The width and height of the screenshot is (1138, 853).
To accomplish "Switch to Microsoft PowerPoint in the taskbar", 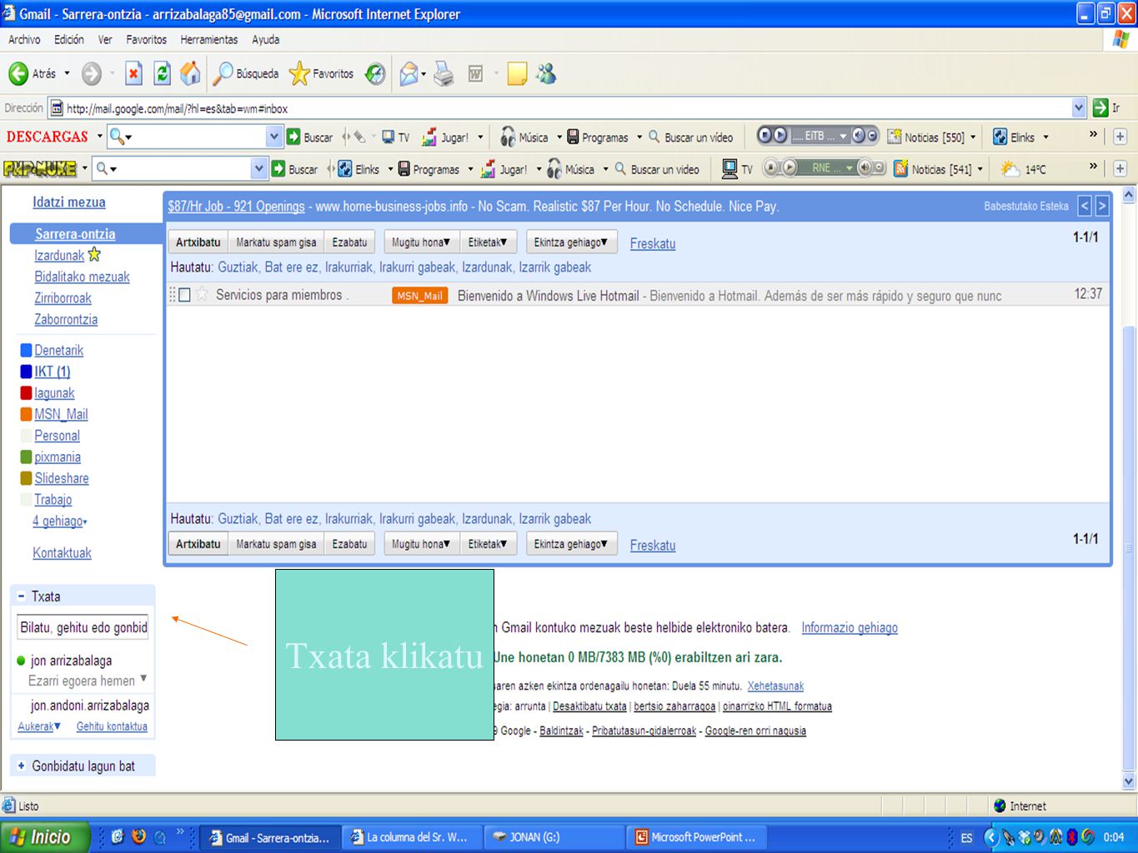I will [698, 837].
